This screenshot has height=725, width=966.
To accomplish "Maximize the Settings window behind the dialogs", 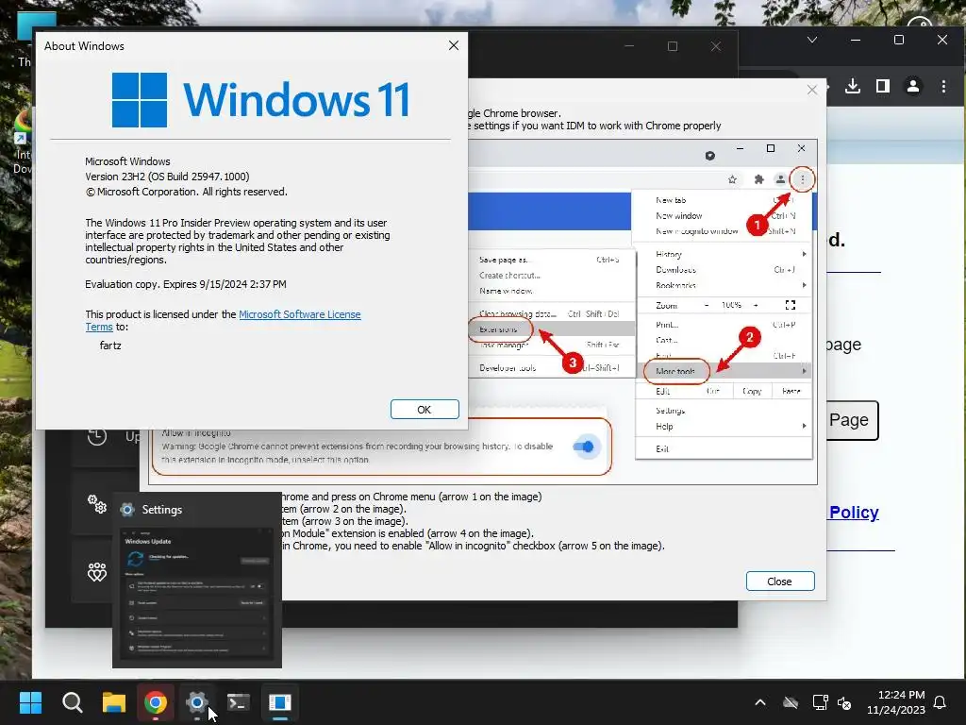I will coord(672,46).
